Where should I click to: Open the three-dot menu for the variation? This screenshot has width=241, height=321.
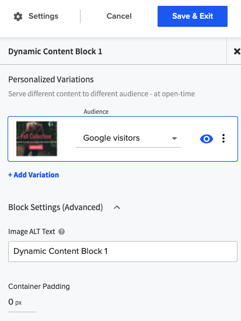coord(223,138)
